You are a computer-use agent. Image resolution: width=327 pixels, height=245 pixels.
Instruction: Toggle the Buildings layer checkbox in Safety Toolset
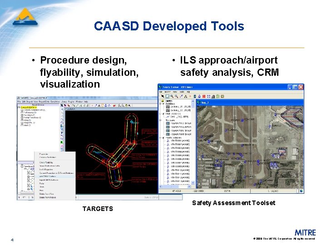[163, 103]
